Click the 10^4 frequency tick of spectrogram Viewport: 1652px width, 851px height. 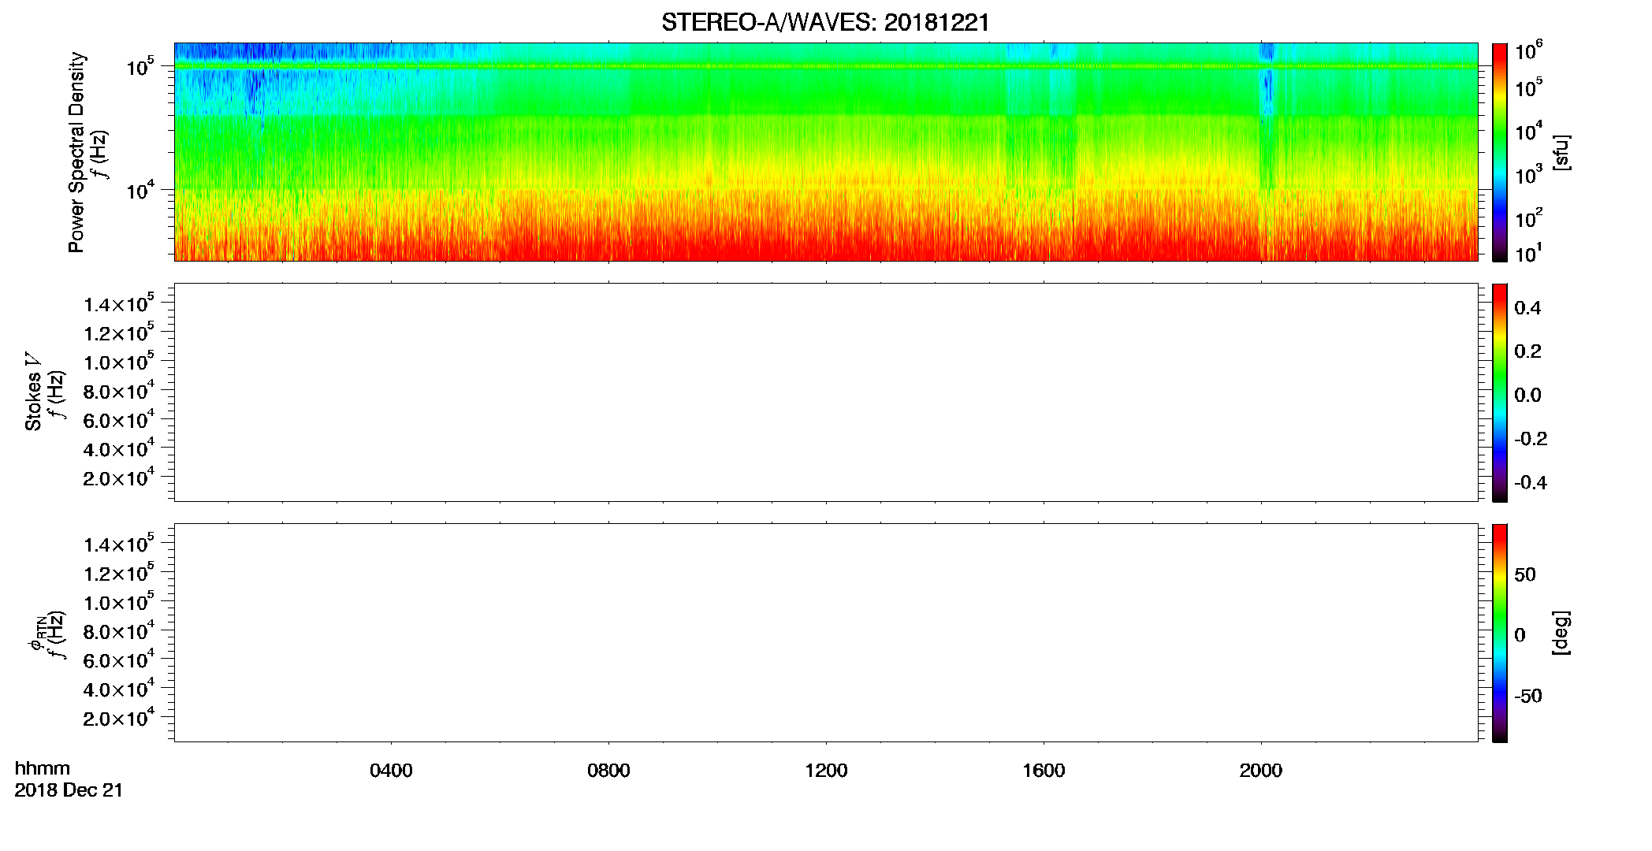(x=140, y=190)
